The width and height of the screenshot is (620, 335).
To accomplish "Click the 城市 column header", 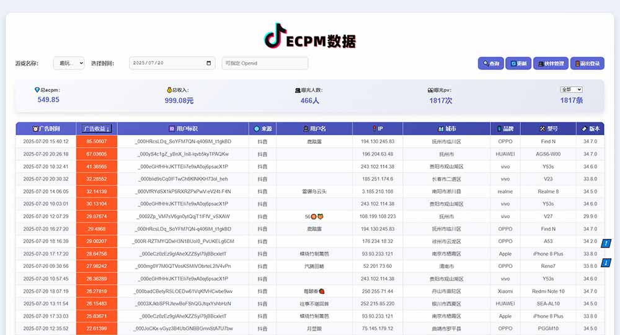I will click(x=446, y=129).
